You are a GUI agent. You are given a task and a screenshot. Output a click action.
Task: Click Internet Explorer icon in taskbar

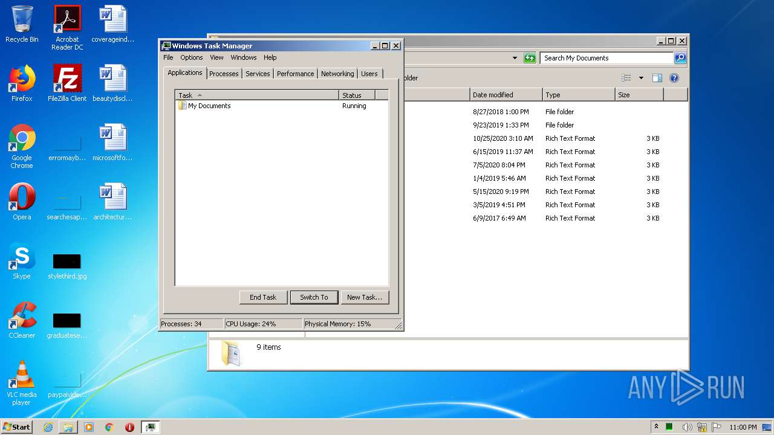point(48,427)
